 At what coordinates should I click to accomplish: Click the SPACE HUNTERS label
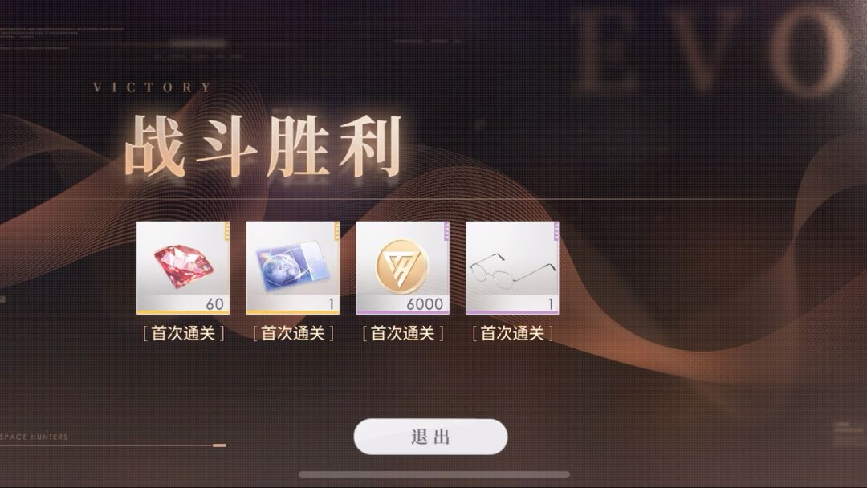(x=34, y=437)
